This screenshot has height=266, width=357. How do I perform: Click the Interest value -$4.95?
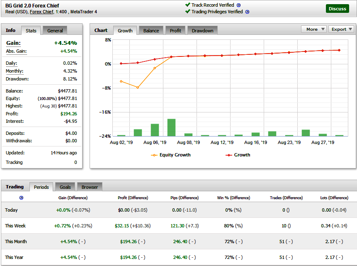pos(70,121)
